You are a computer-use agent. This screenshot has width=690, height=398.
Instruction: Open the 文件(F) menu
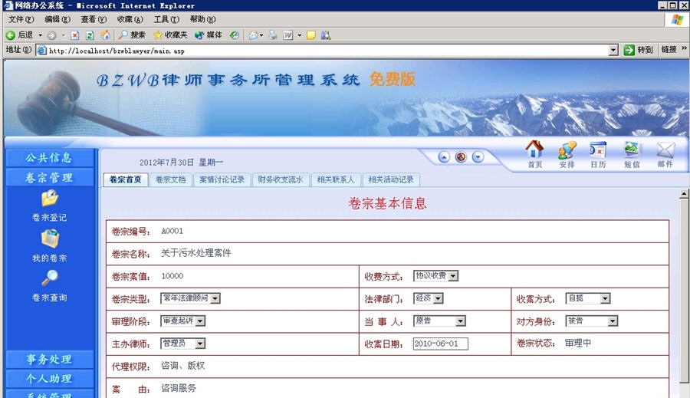[x=21, y=19]
